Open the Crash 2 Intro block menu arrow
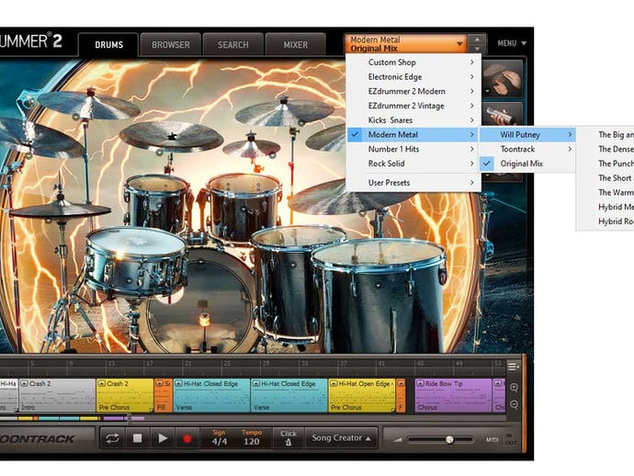The width and height of the screenshot is (634, 476). tap(24, 383)
